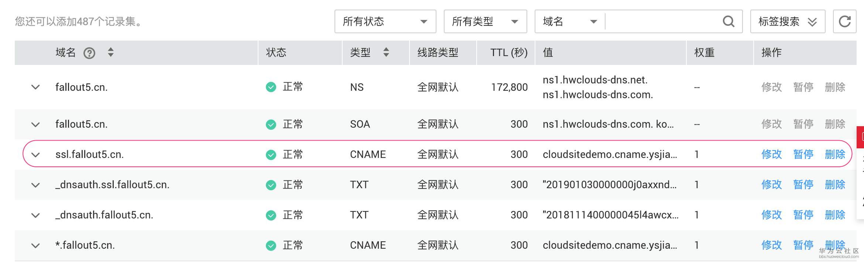Click 删除 for _dnsauth.fallout5.cn. record
Screen dimensions: 864x262
[x=835, y=215]
